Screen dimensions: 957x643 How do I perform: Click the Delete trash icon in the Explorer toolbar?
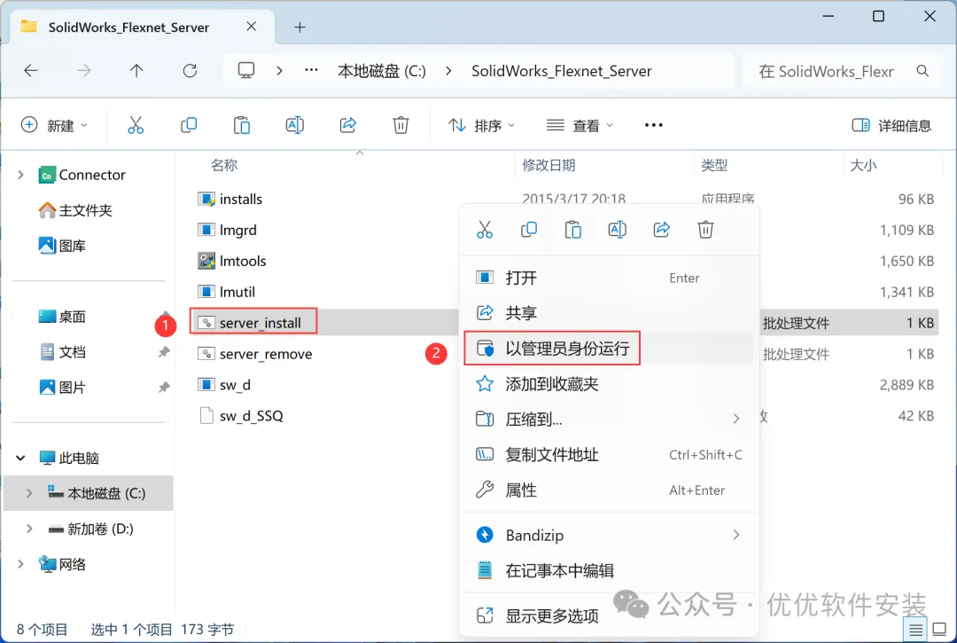401,125
